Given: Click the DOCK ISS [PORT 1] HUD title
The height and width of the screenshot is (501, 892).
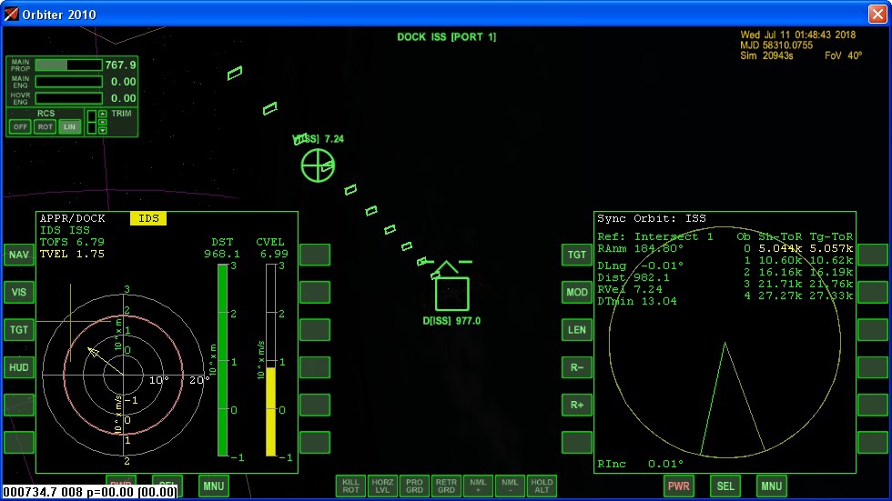Looking at the screenshot, I should pyautogui.click(x=447, y=37).
